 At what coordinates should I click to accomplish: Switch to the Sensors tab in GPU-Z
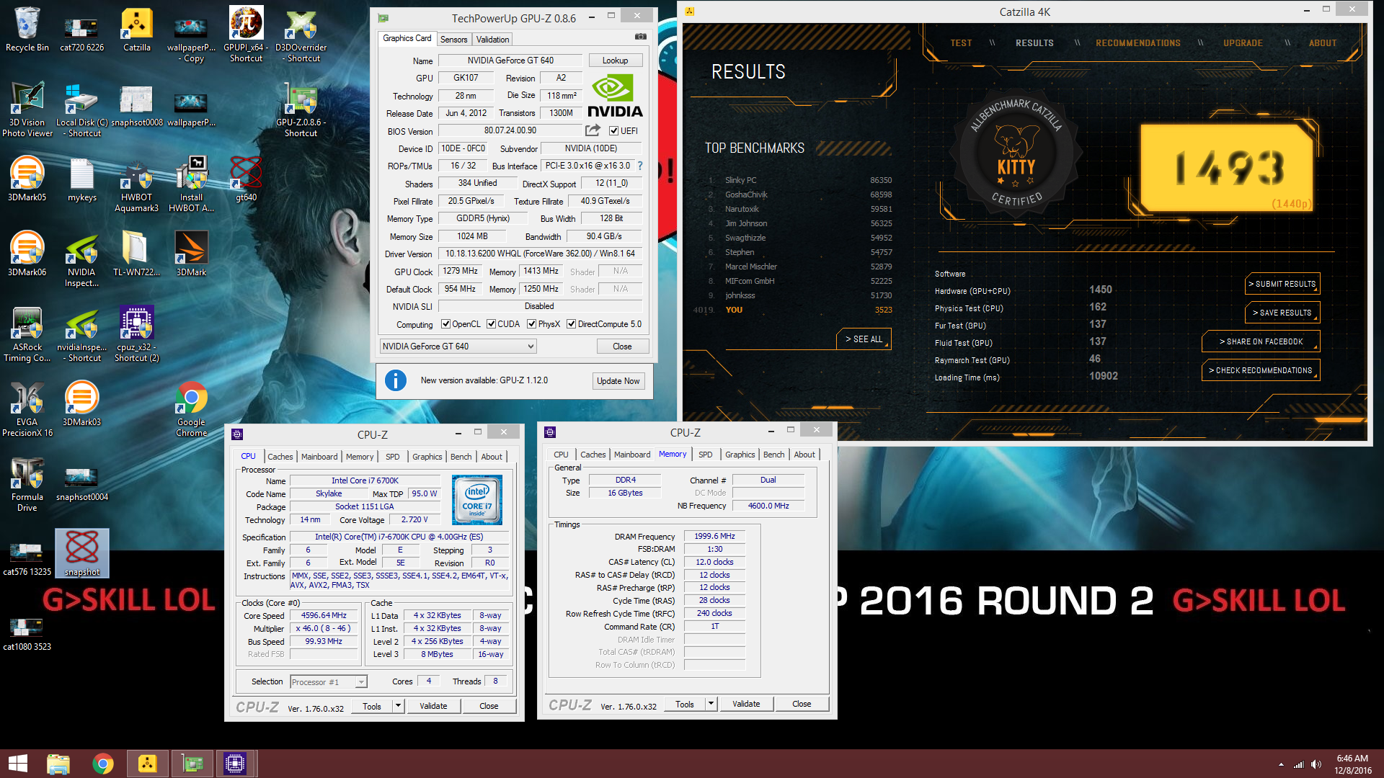(453, 40)
